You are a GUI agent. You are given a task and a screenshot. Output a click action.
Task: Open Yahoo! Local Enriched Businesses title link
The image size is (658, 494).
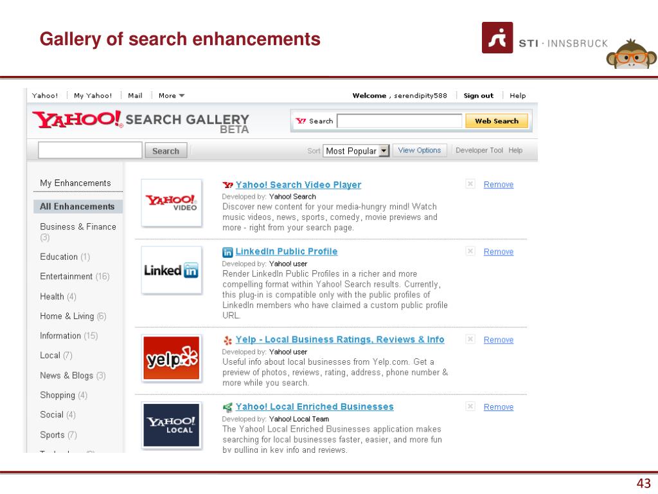315,407
